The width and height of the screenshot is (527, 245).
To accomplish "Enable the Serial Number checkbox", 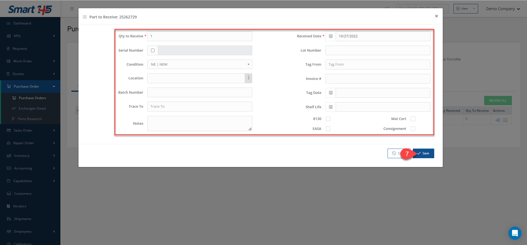I will 153,51.
